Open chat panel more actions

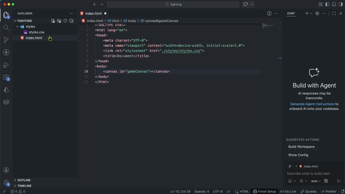pos(324,13)
